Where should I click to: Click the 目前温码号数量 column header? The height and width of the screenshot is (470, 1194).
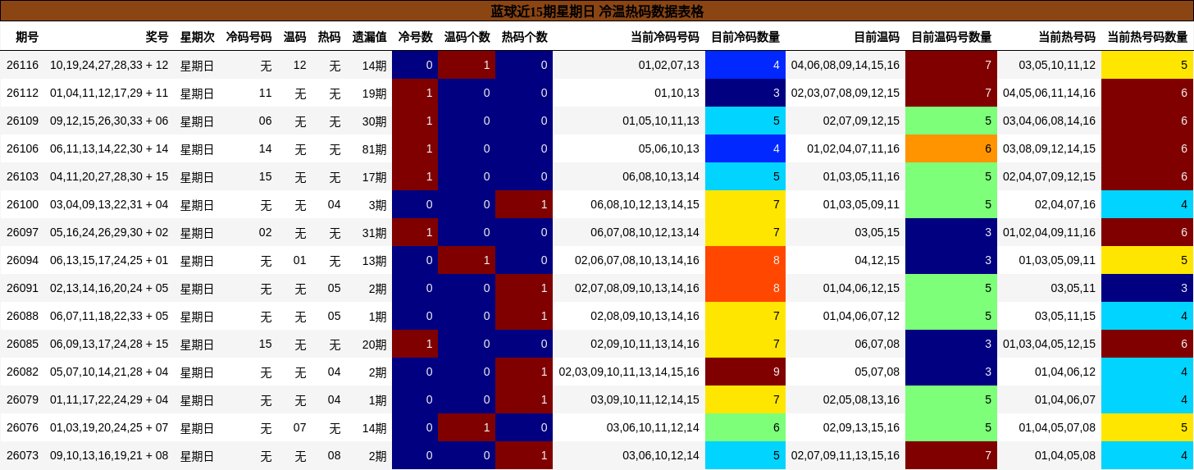tap(951, 37)
